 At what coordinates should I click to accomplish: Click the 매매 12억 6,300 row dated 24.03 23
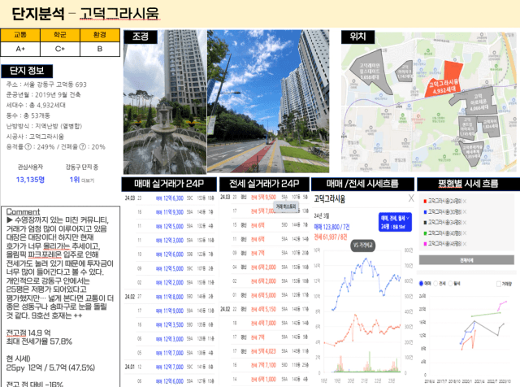tap(170, 198)
